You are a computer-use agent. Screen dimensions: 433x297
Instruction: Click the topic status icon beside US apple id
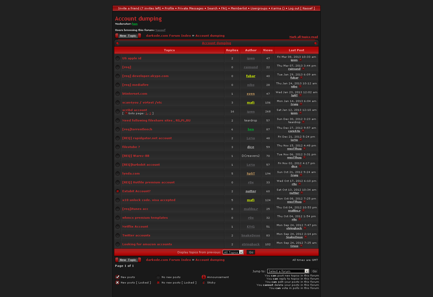click(x=118, y=58)
